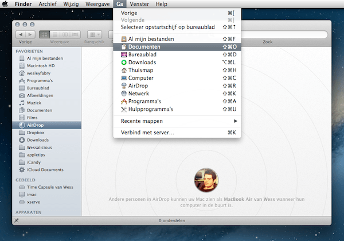Select Thuismap in the Ga menu
The height and width of the screenshot is (241, 344).
tap(177, 70)
